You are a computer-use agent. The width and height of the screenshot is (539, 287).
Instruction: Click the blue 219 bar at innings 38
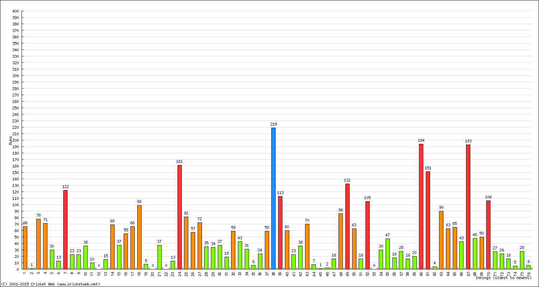[273, 198]
